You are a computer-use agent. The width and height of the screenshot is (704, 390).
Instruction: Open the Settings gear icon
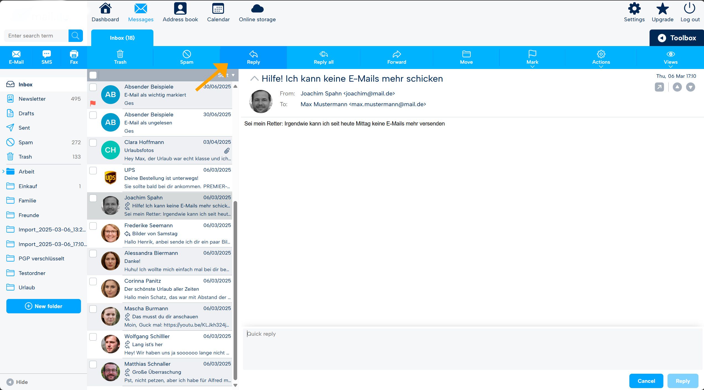(634, 9)
